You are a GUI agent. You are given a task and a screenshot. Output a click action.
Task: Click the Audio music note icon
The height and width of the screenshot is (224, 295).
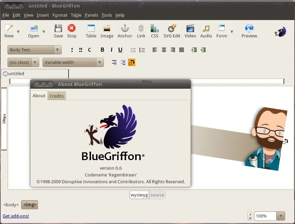(x=206, y=29)
